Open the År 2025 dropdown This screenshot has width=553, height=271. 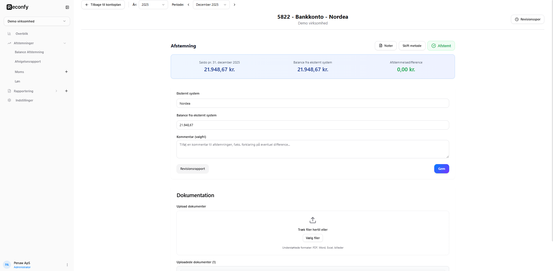coord(153,5)
